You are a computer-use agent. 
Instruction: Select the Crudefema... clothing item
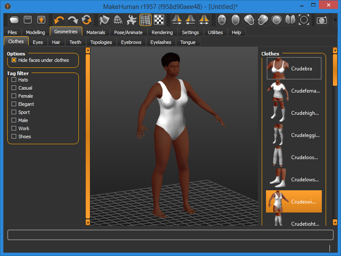click(x=294, y=91)
